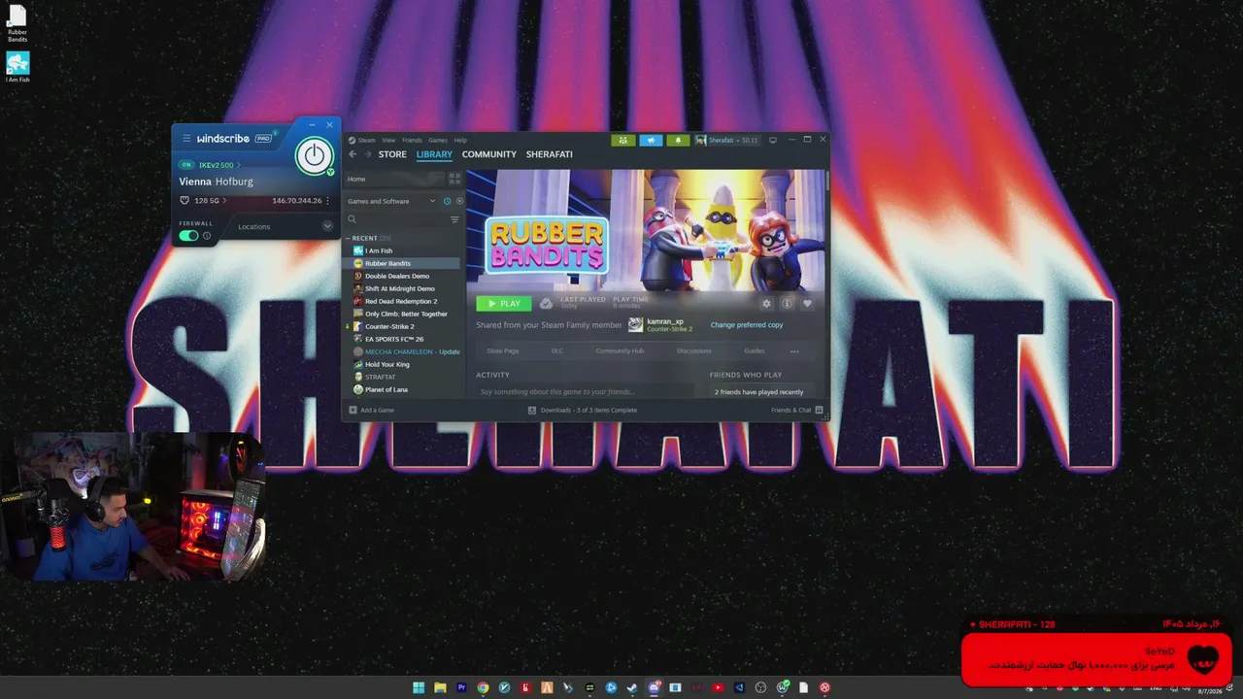
Task: Show more game links via ellipsis
Action: tap(794, 351)
